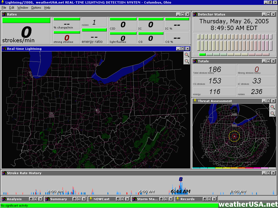Image resolution: width=278 pixels, height=208 pixels.
Task: Click the date 'Thursday, May 26, 2005'
Action: [x=234, y=21]
